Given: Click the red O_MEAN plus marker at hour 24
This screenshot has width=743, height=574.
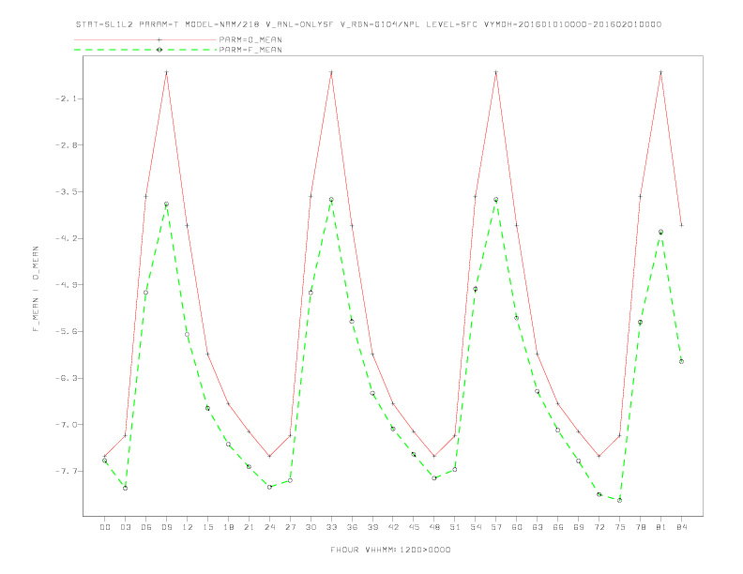Looking at the screenshot, I should click(269, 456).
